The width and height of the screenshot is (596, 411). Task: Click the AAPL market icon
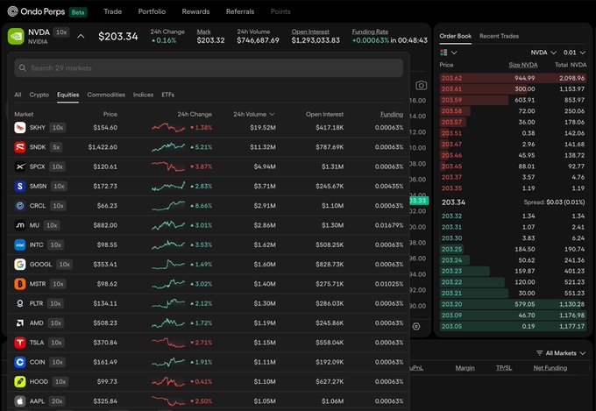point(20,401)
